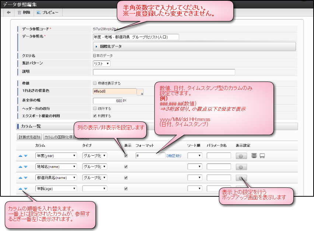Open the background color picker next to #ffebd8
The height and width of the screenshot is (231, 314).
pyautogui.click(x=140, y=92)
